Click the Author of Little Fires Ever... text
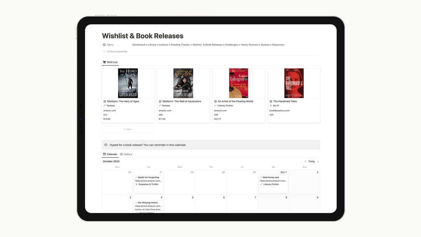 pyautogui.click(x=148, y=210)
